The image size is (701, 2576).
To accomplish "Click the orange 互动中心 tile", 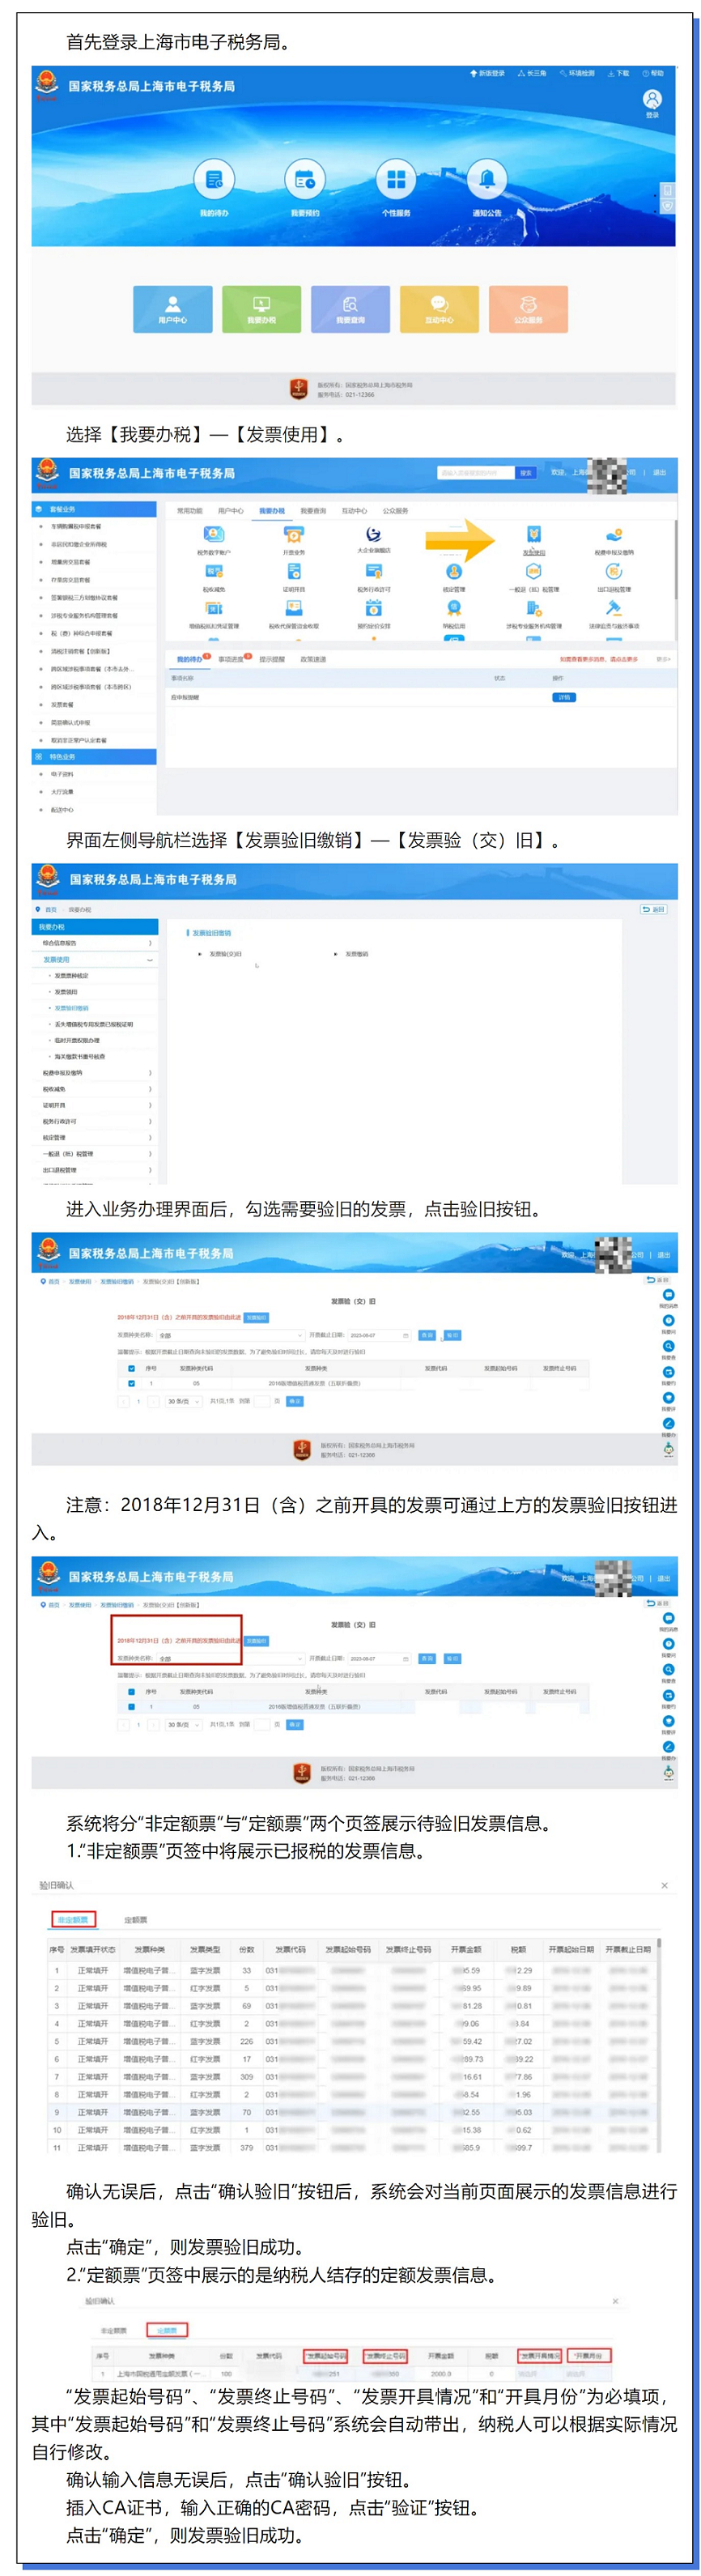I will pyautogui.click(x=439, y=308).
